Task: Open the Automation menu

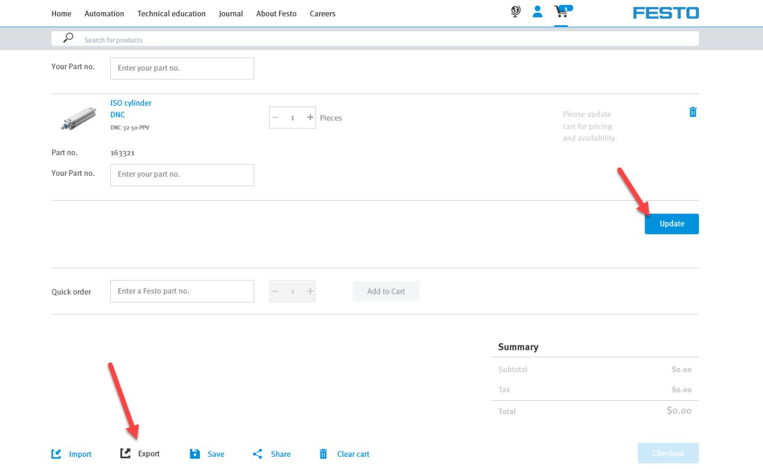Action: point(104,13)
